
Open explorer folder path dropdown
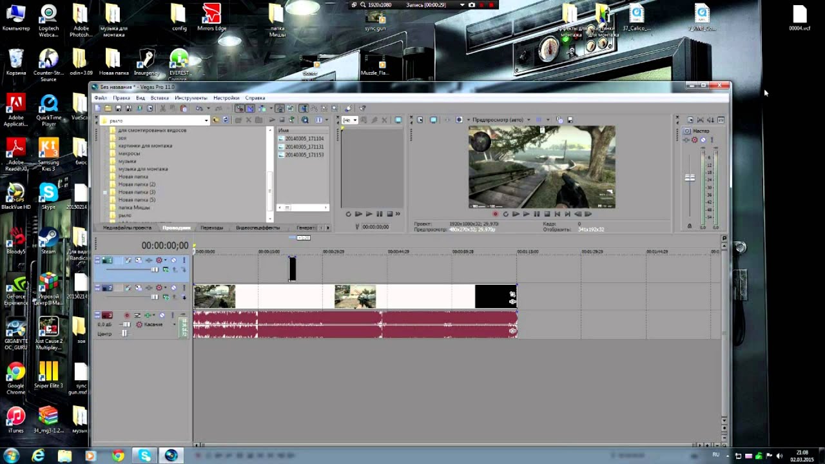click(x=206, y=120)
